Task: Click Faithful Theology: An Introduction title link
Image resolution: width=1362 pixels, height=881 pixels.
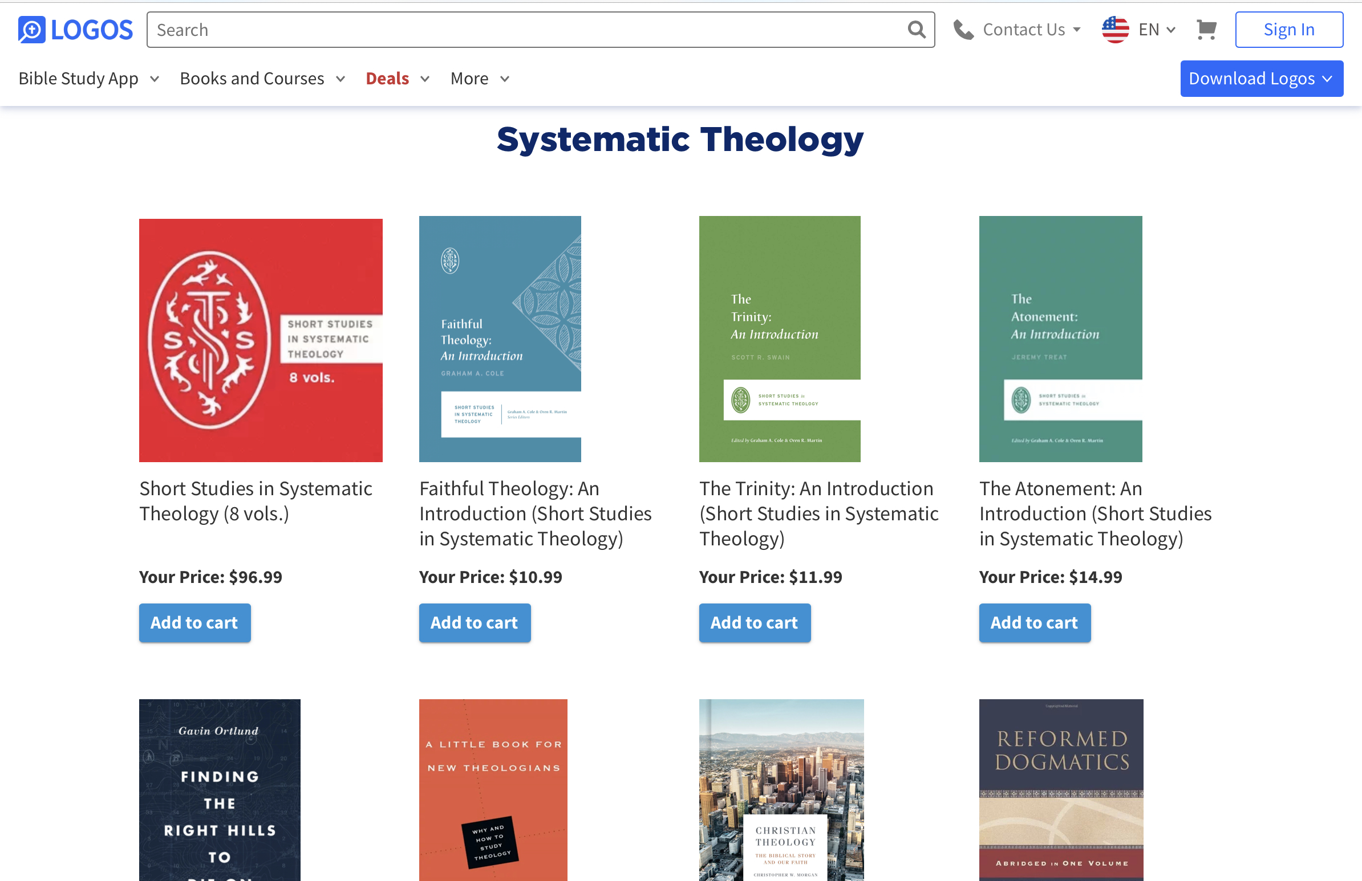Action: click(x=535, y=513)
